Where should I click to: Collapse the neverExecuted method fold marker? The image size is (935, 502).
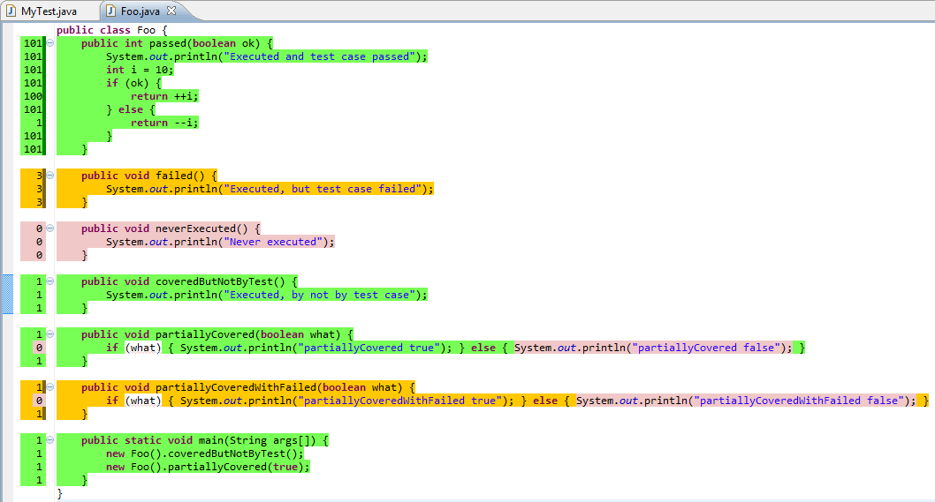tap(50, 229)
